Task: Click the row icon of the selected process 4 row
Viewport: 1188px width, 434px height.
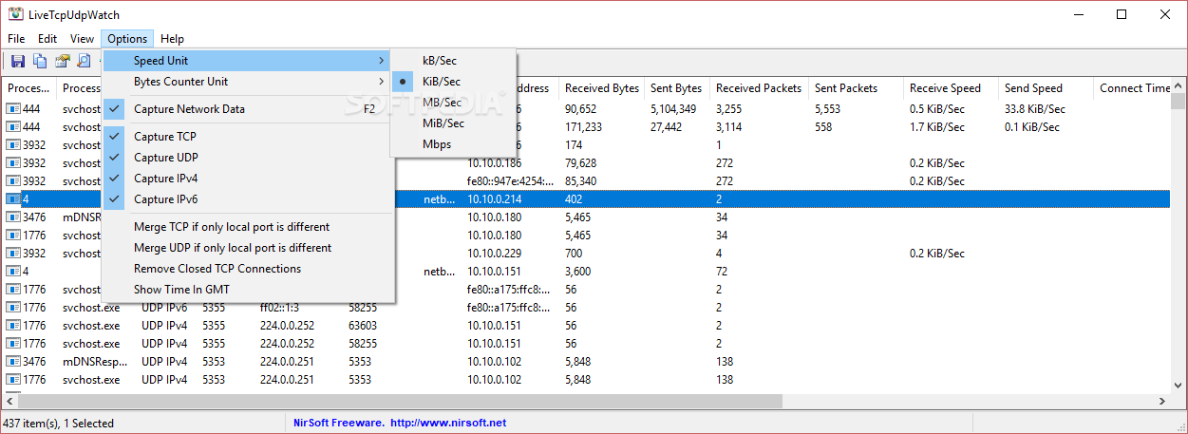Action: tap(13, 199)
